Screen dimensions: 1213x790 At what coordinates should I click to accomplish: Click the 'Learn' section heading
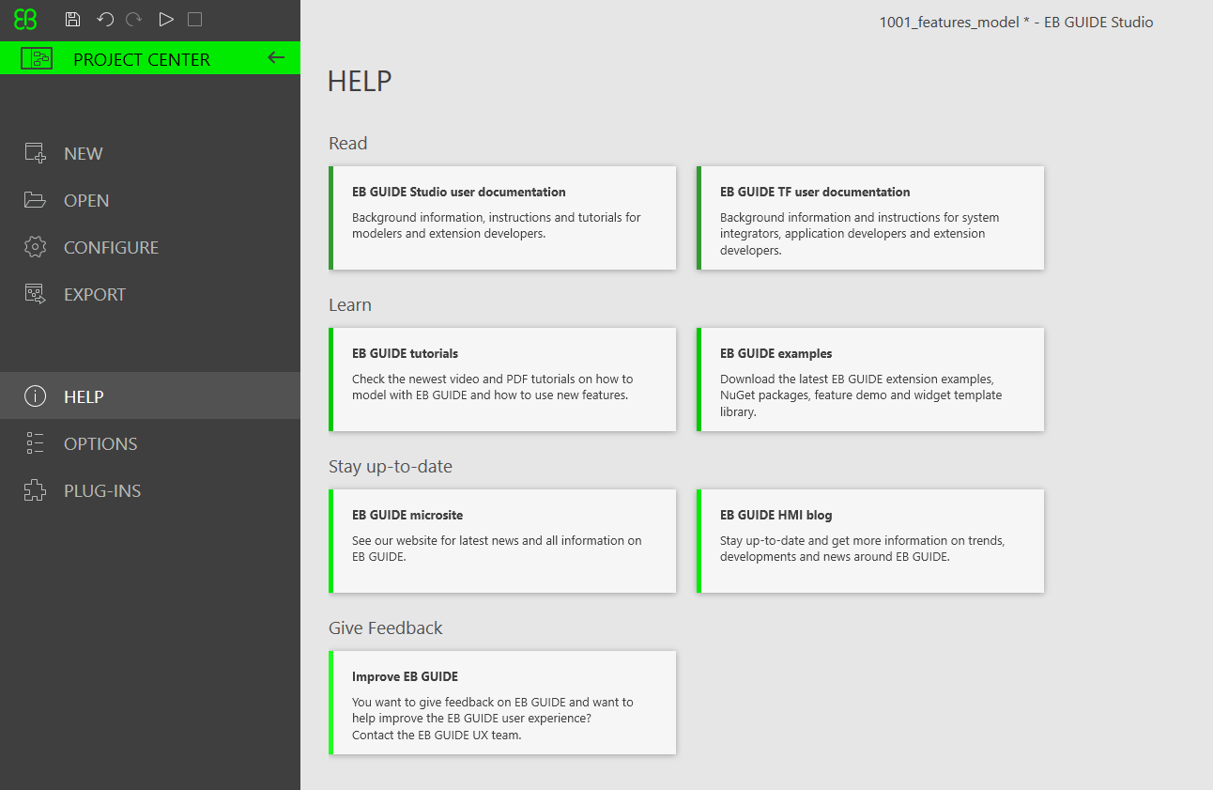tap(350, 305)
